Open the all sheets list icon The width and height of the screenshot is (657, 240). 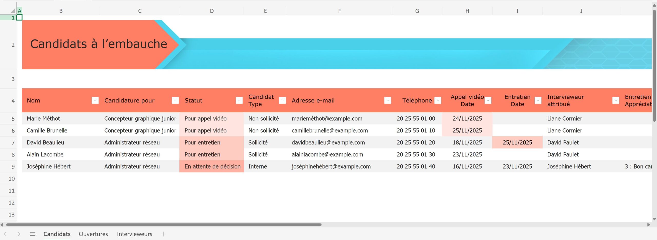tap(33, 234)
